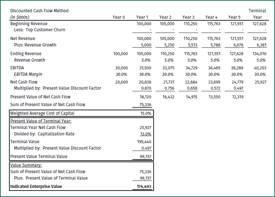Screen dimensions: 275x197
Task: Click the 'Plus: Revenue Growth' row label
Action: point(35,45)
